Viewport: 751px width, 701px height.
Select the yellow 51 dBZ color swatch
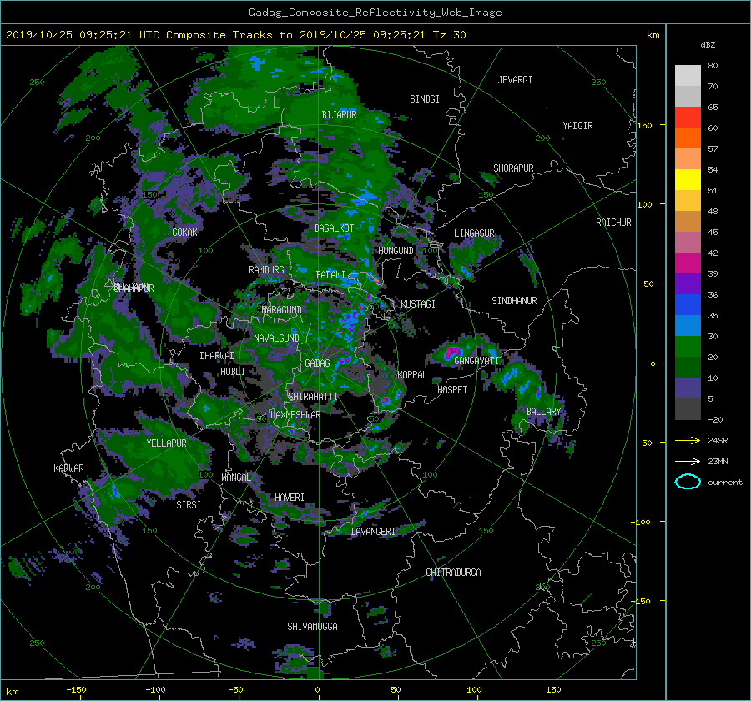688,180
